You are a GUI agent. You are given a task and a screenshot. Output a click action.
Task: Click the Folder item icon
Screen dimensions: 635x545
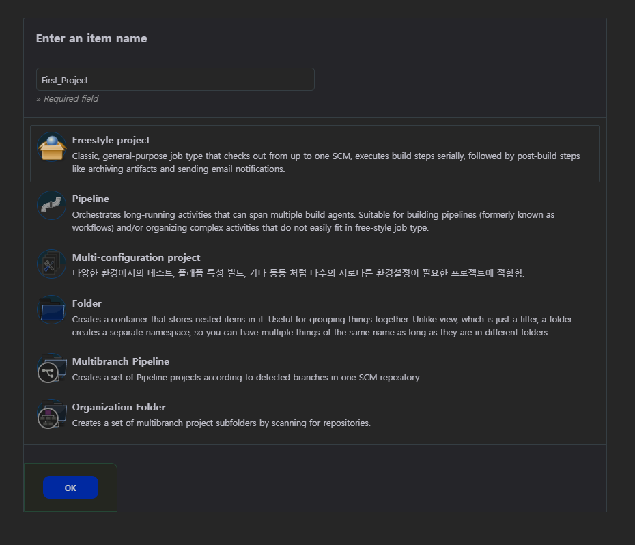click(x=51, y=309)
